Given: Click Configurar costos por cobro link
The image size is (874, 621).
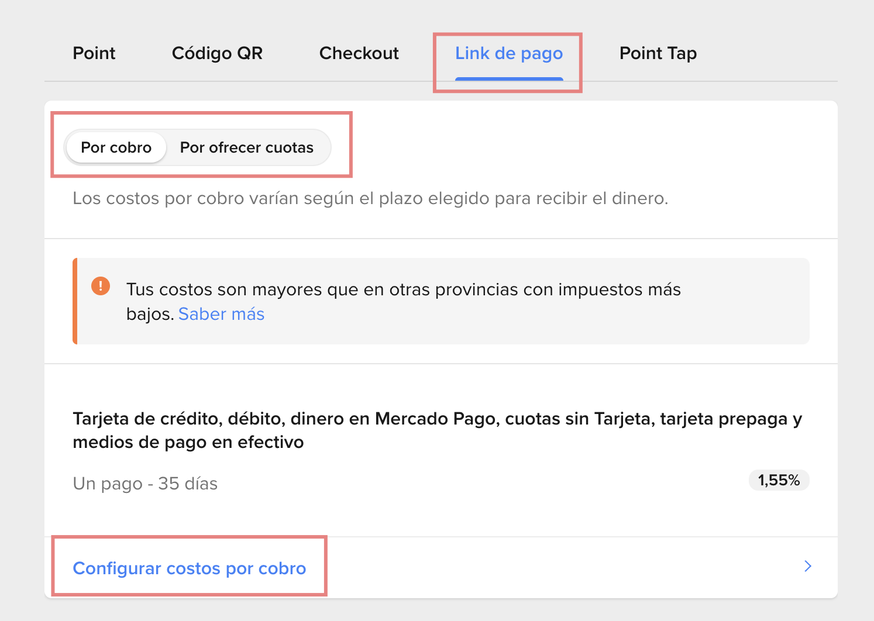Looking at the screenshot, I should tap(190, 568).
